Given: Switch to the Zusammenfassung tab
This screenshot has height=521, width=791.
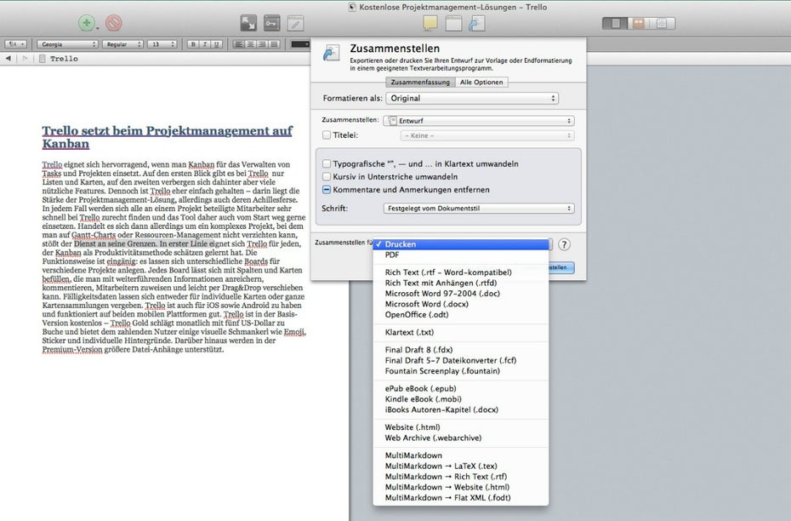Looking at the screenshot, I should pyautogui.click(x=420, y=82).
